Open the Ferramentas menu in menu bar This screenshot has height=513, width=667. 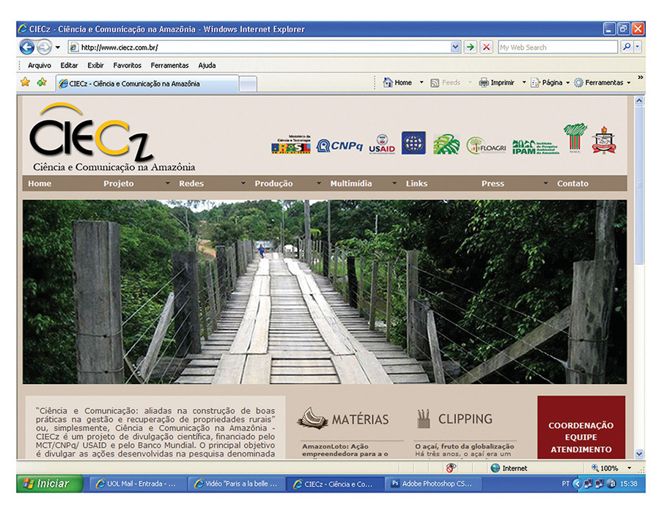(169, 65)
